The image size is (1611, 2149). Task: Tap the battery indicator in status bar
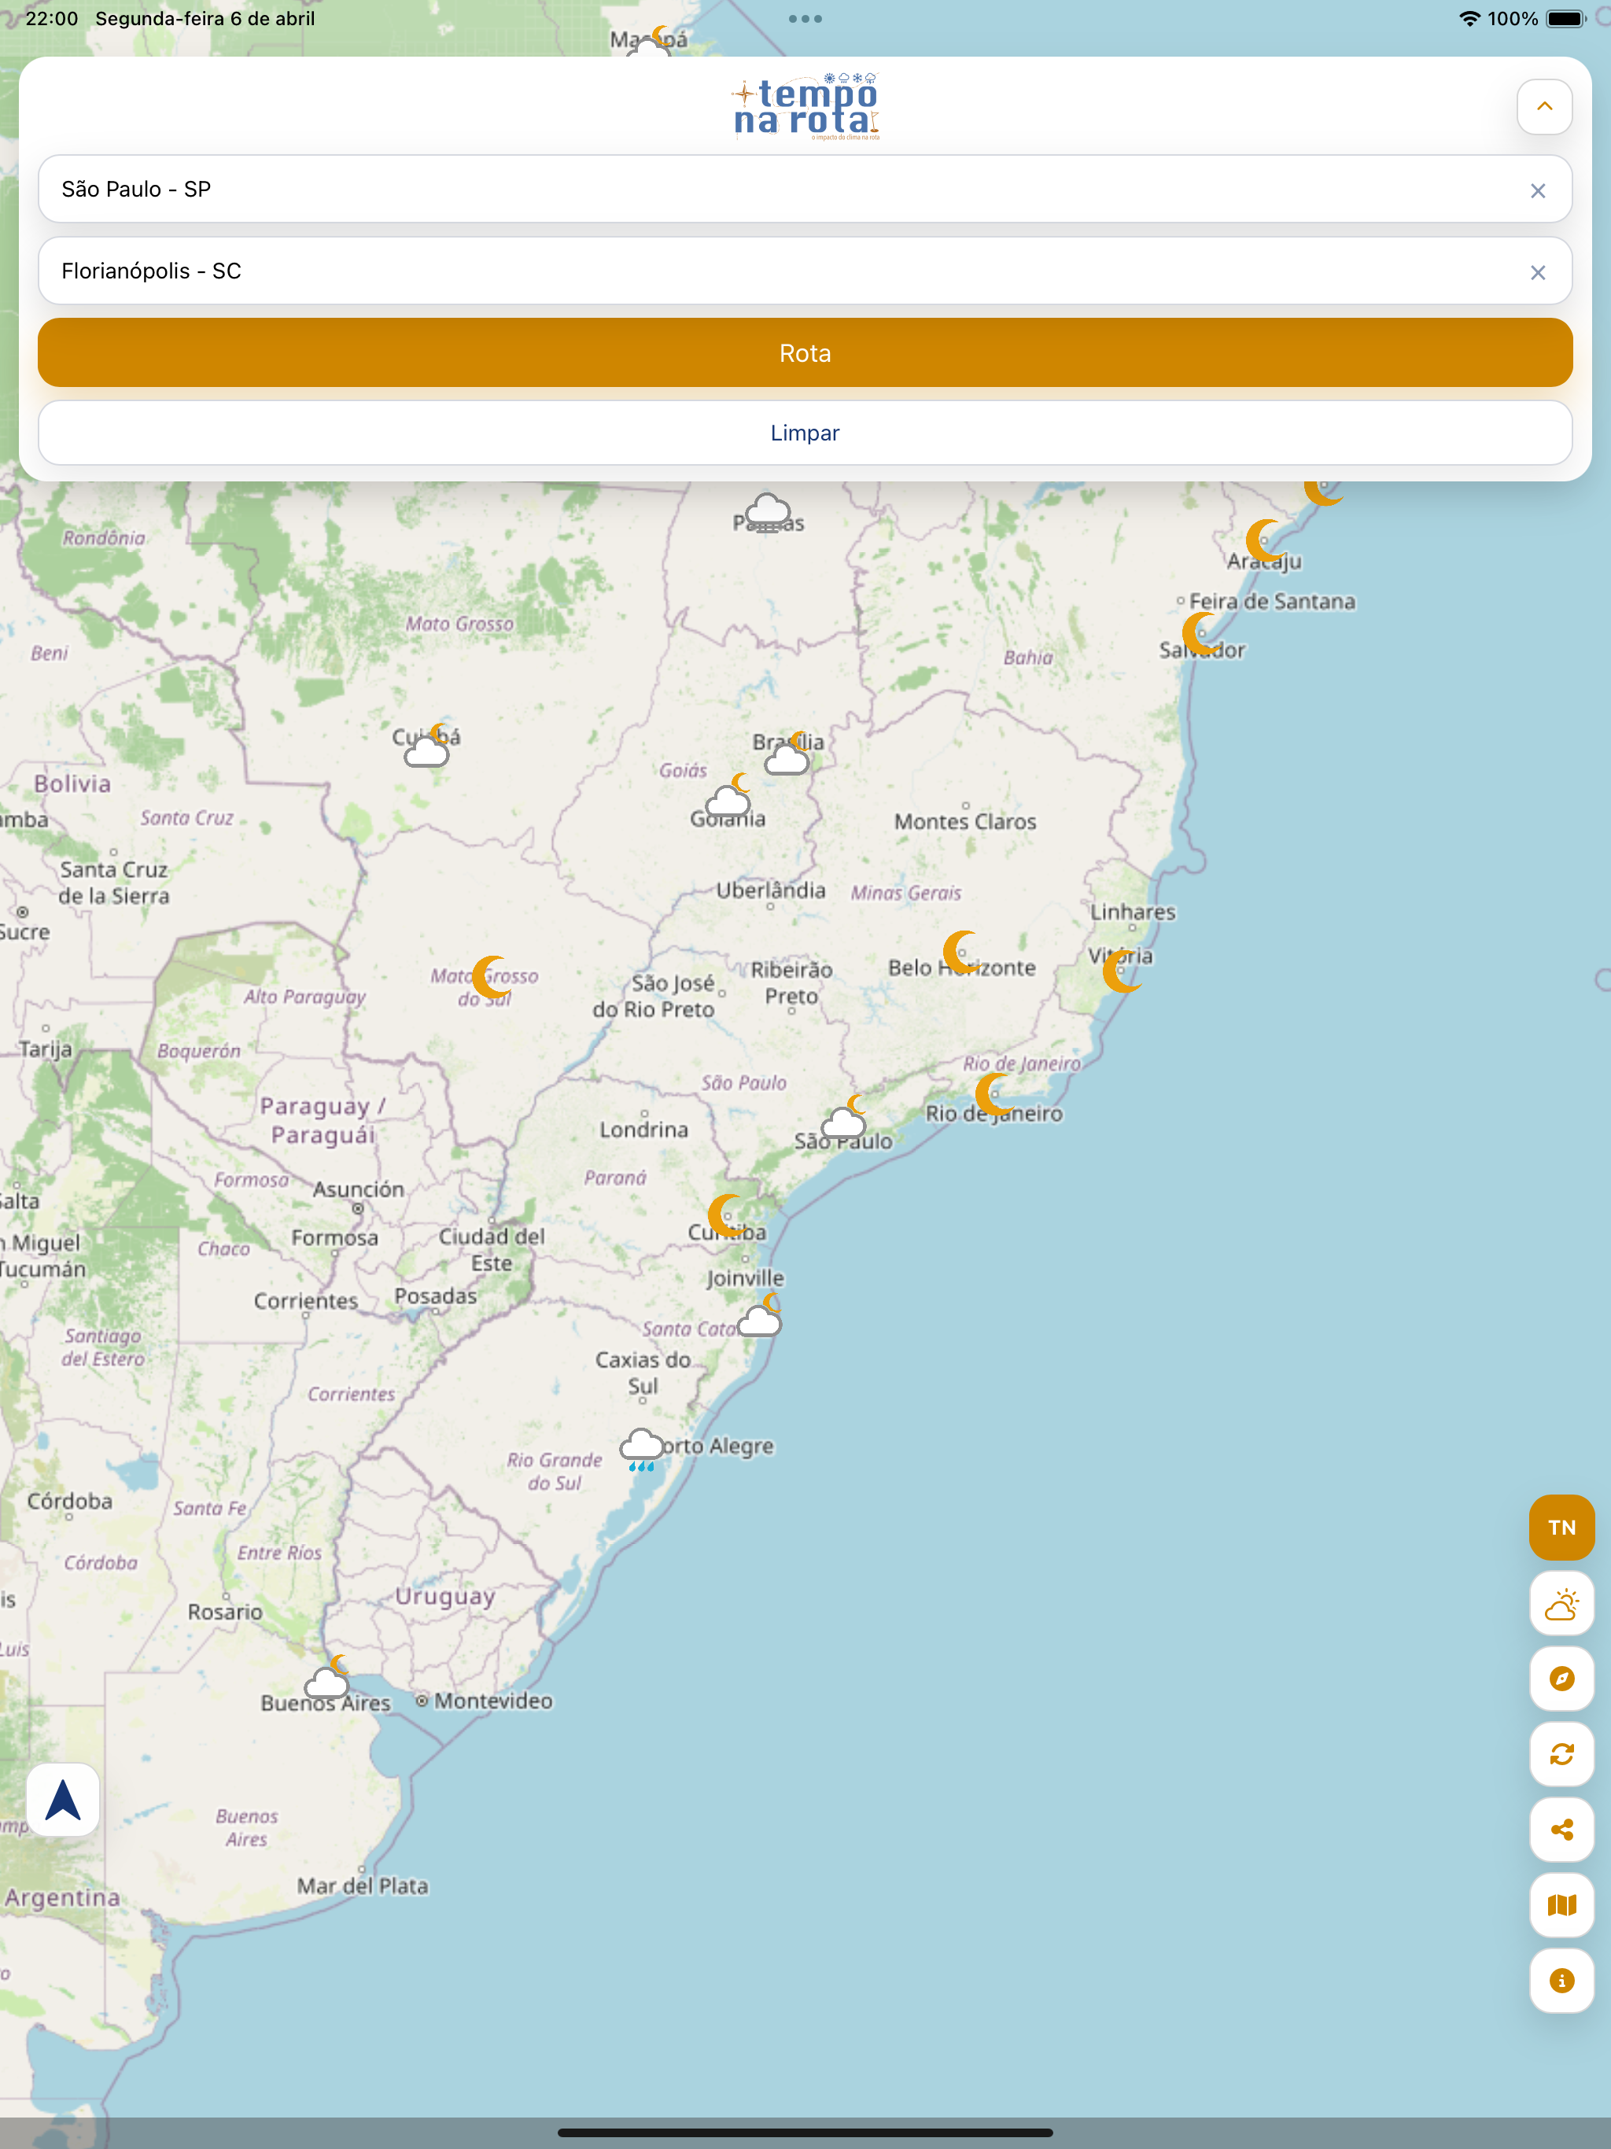pos(1565,18)
